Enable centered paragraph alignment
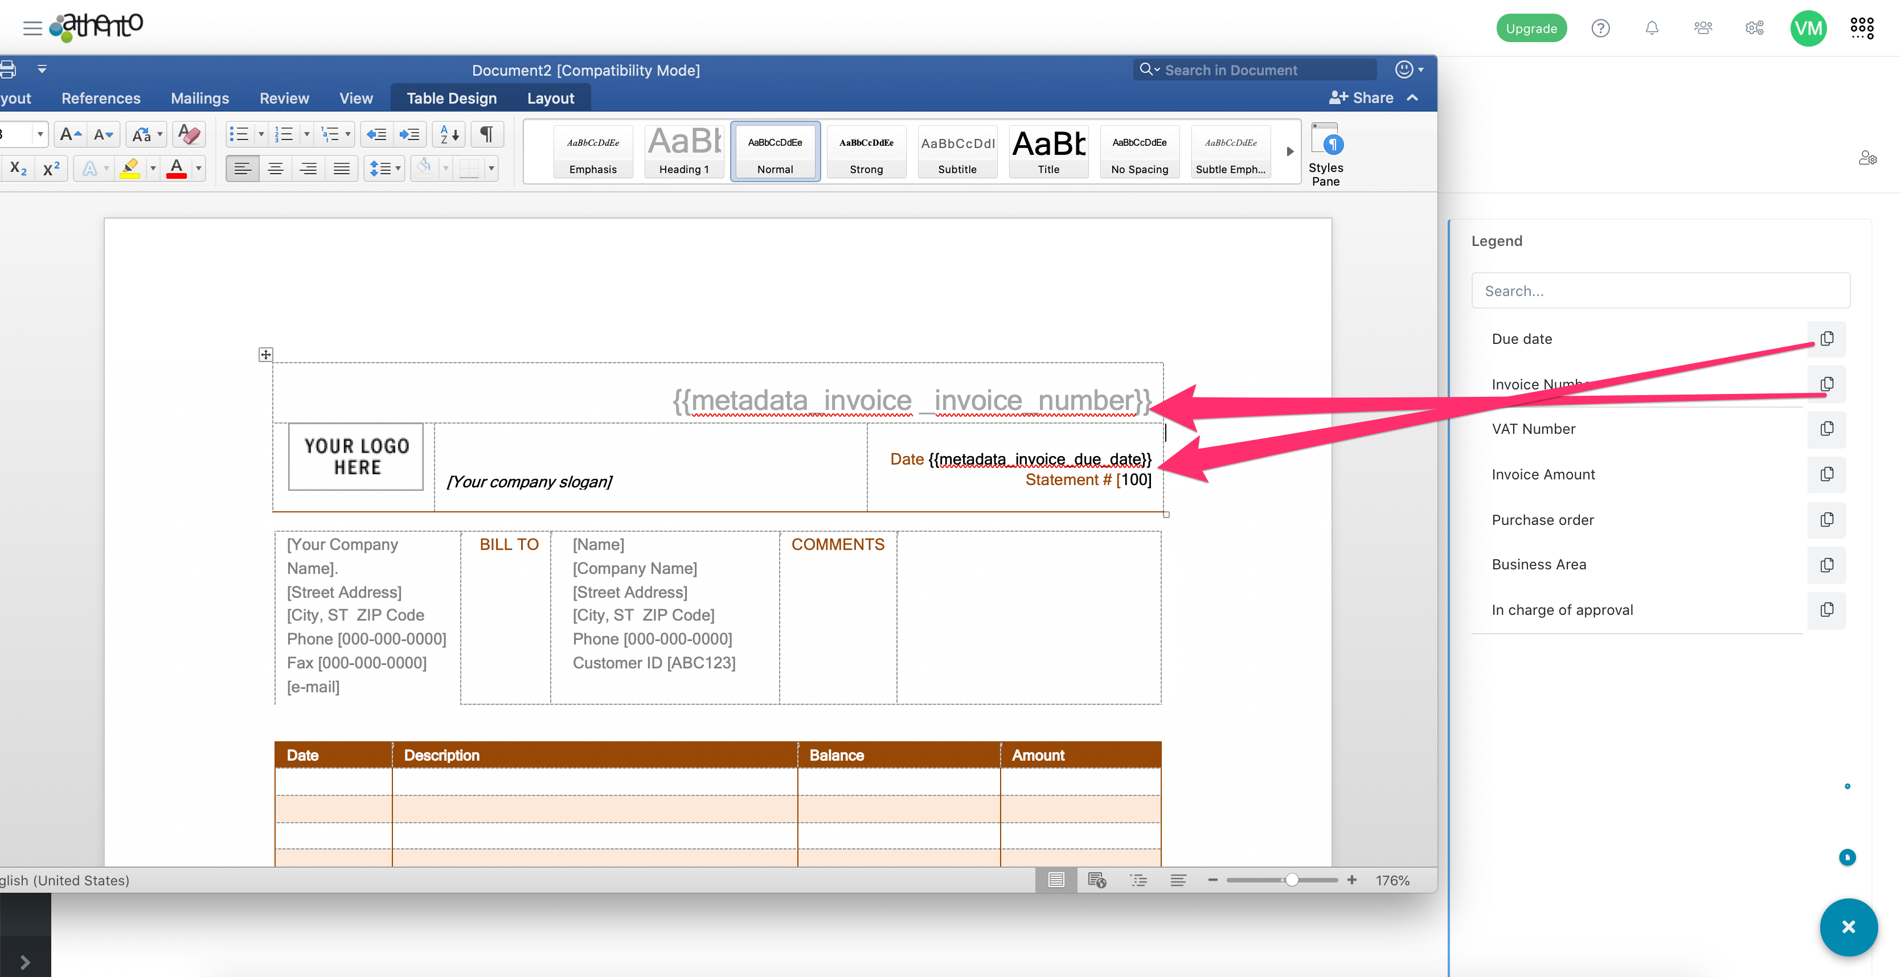Screen dimensions: 1901x977 [x=276, y=169]
